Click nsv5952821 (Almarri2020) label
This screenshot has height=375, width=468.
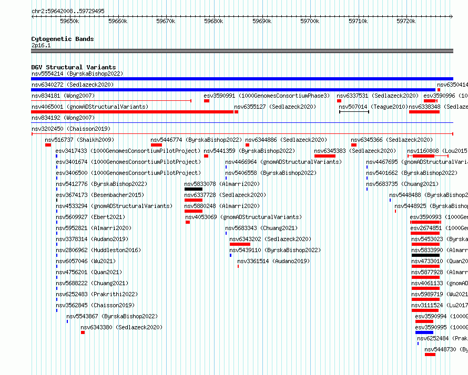tap(94, 228)
